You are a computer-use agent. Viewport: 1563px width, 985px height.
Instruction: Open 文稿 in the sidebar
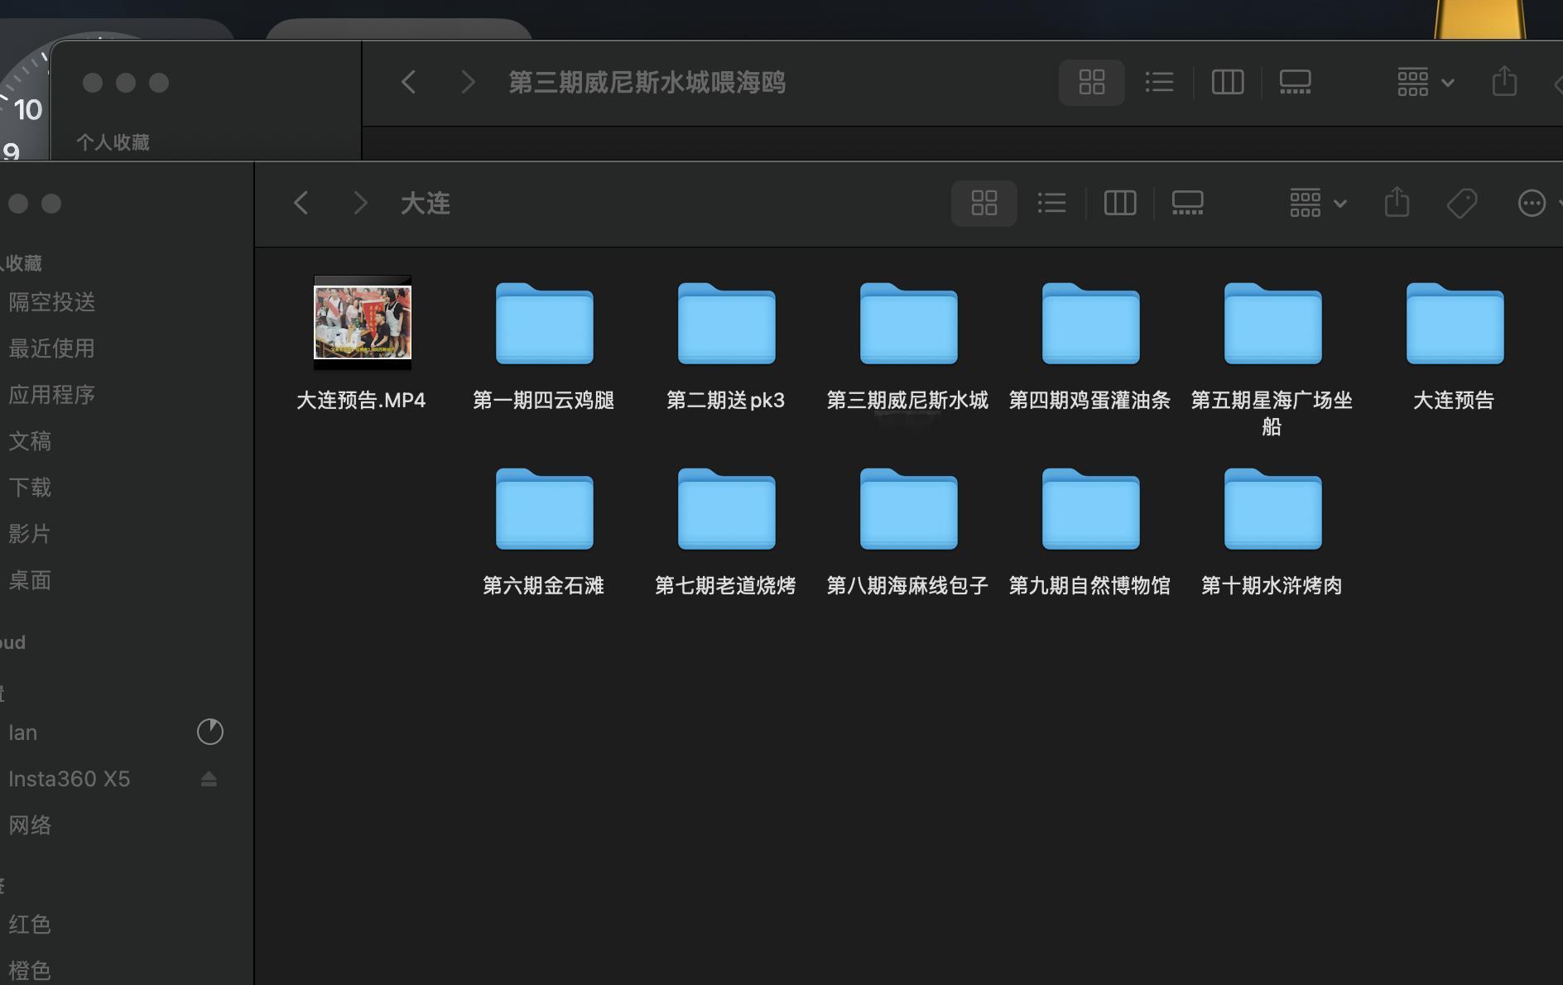[30, 441]
